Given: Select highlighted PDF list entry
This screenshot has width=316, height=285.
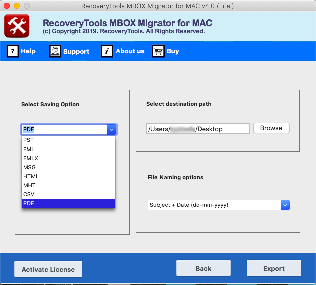Looking at the screenshot, I should [x=68, y=203].
